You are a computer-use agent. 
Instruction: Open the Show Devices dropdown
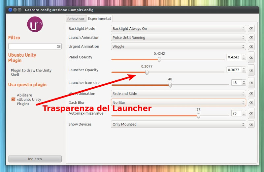[178, 124]
